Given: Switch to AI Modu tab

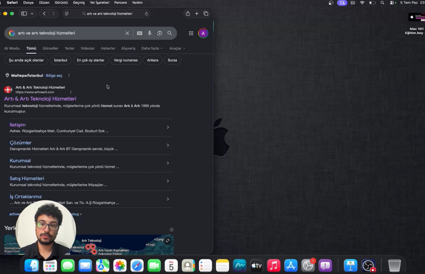Looking at the screenshot, I should 12,48.
